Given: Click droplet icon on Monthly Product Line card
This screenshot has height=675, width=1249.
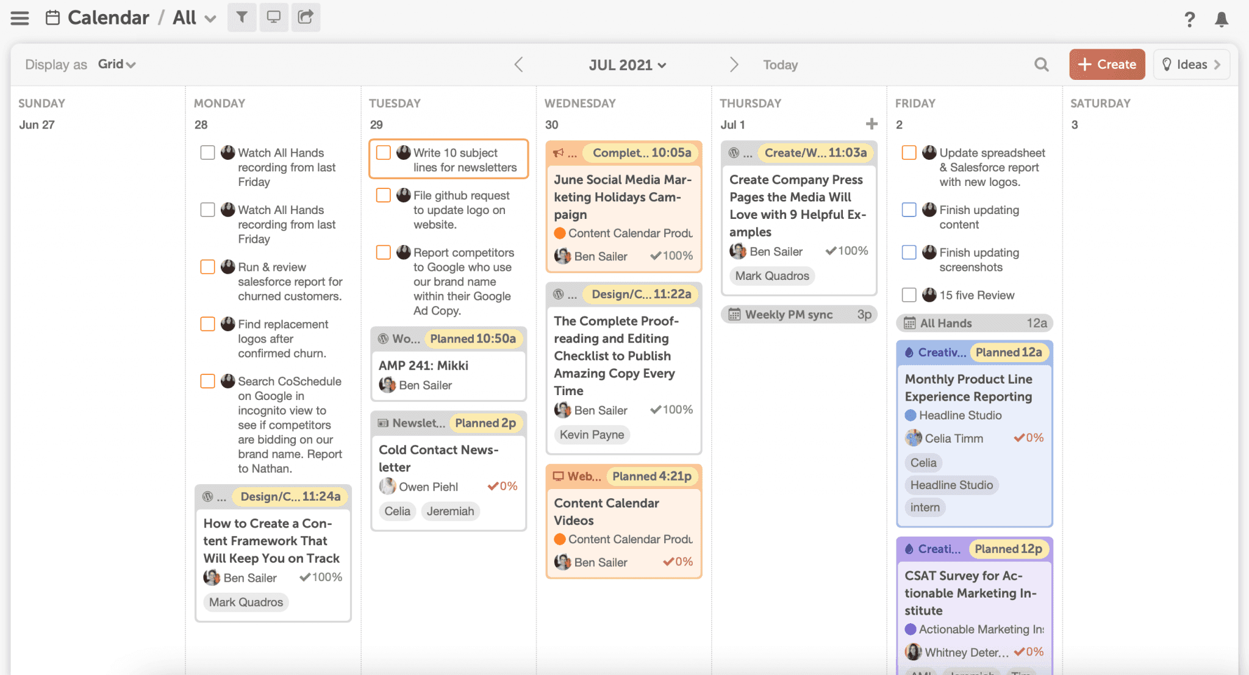Looking at the screenshot, I should (x=909, y=352).
